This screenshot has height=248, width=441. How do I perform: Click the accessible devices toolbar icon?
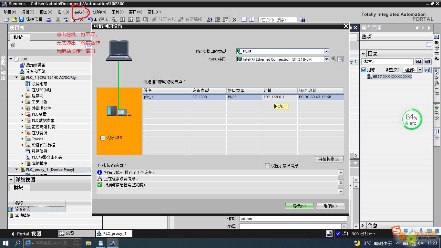pyautogui.click(x=210, y=19)
